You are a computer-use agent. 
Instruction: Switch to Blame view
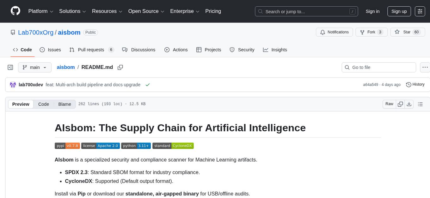tap(64, 104)
